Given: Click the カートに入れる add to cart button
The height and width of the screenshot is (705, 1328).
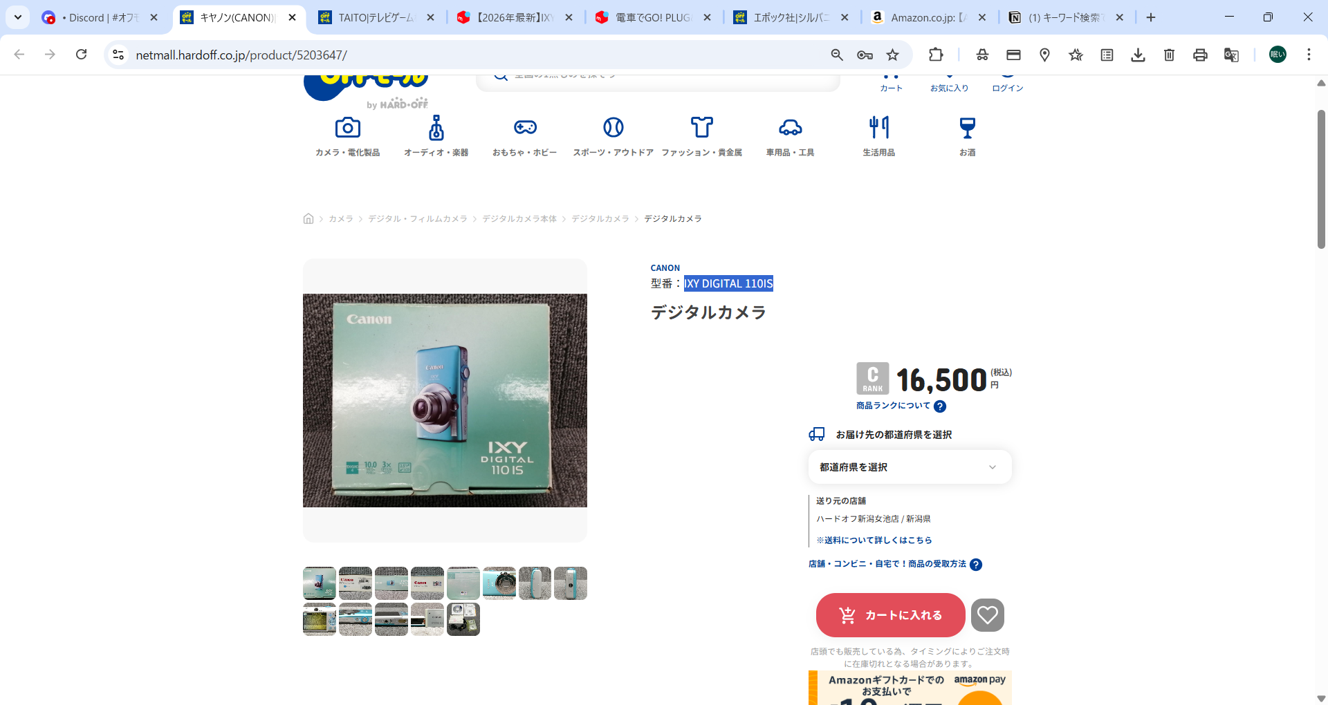Looking at the screenshot, I should pos(890,615).
